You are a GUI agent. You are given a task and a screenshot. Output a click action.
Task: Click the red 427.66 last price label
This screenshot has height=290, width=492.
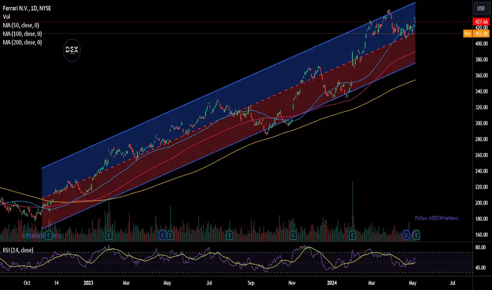[x=481, y=22]
